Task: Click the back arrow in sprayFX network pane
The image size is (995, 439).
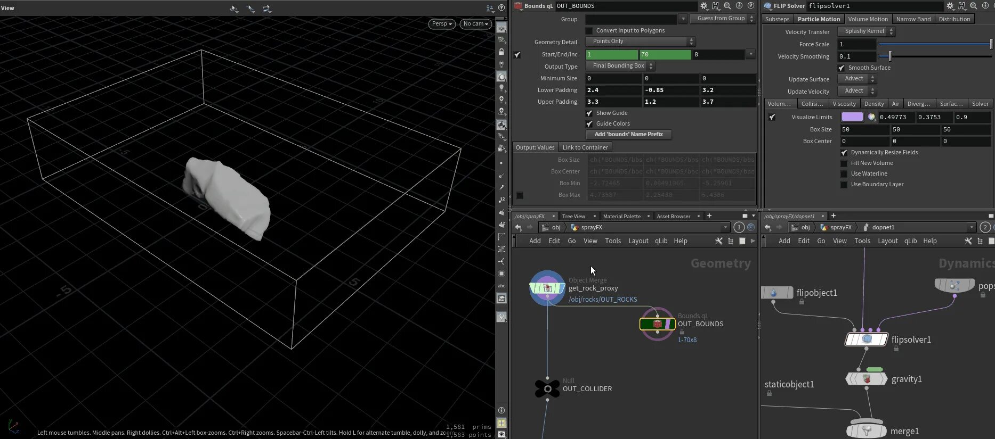Action: 518,227
